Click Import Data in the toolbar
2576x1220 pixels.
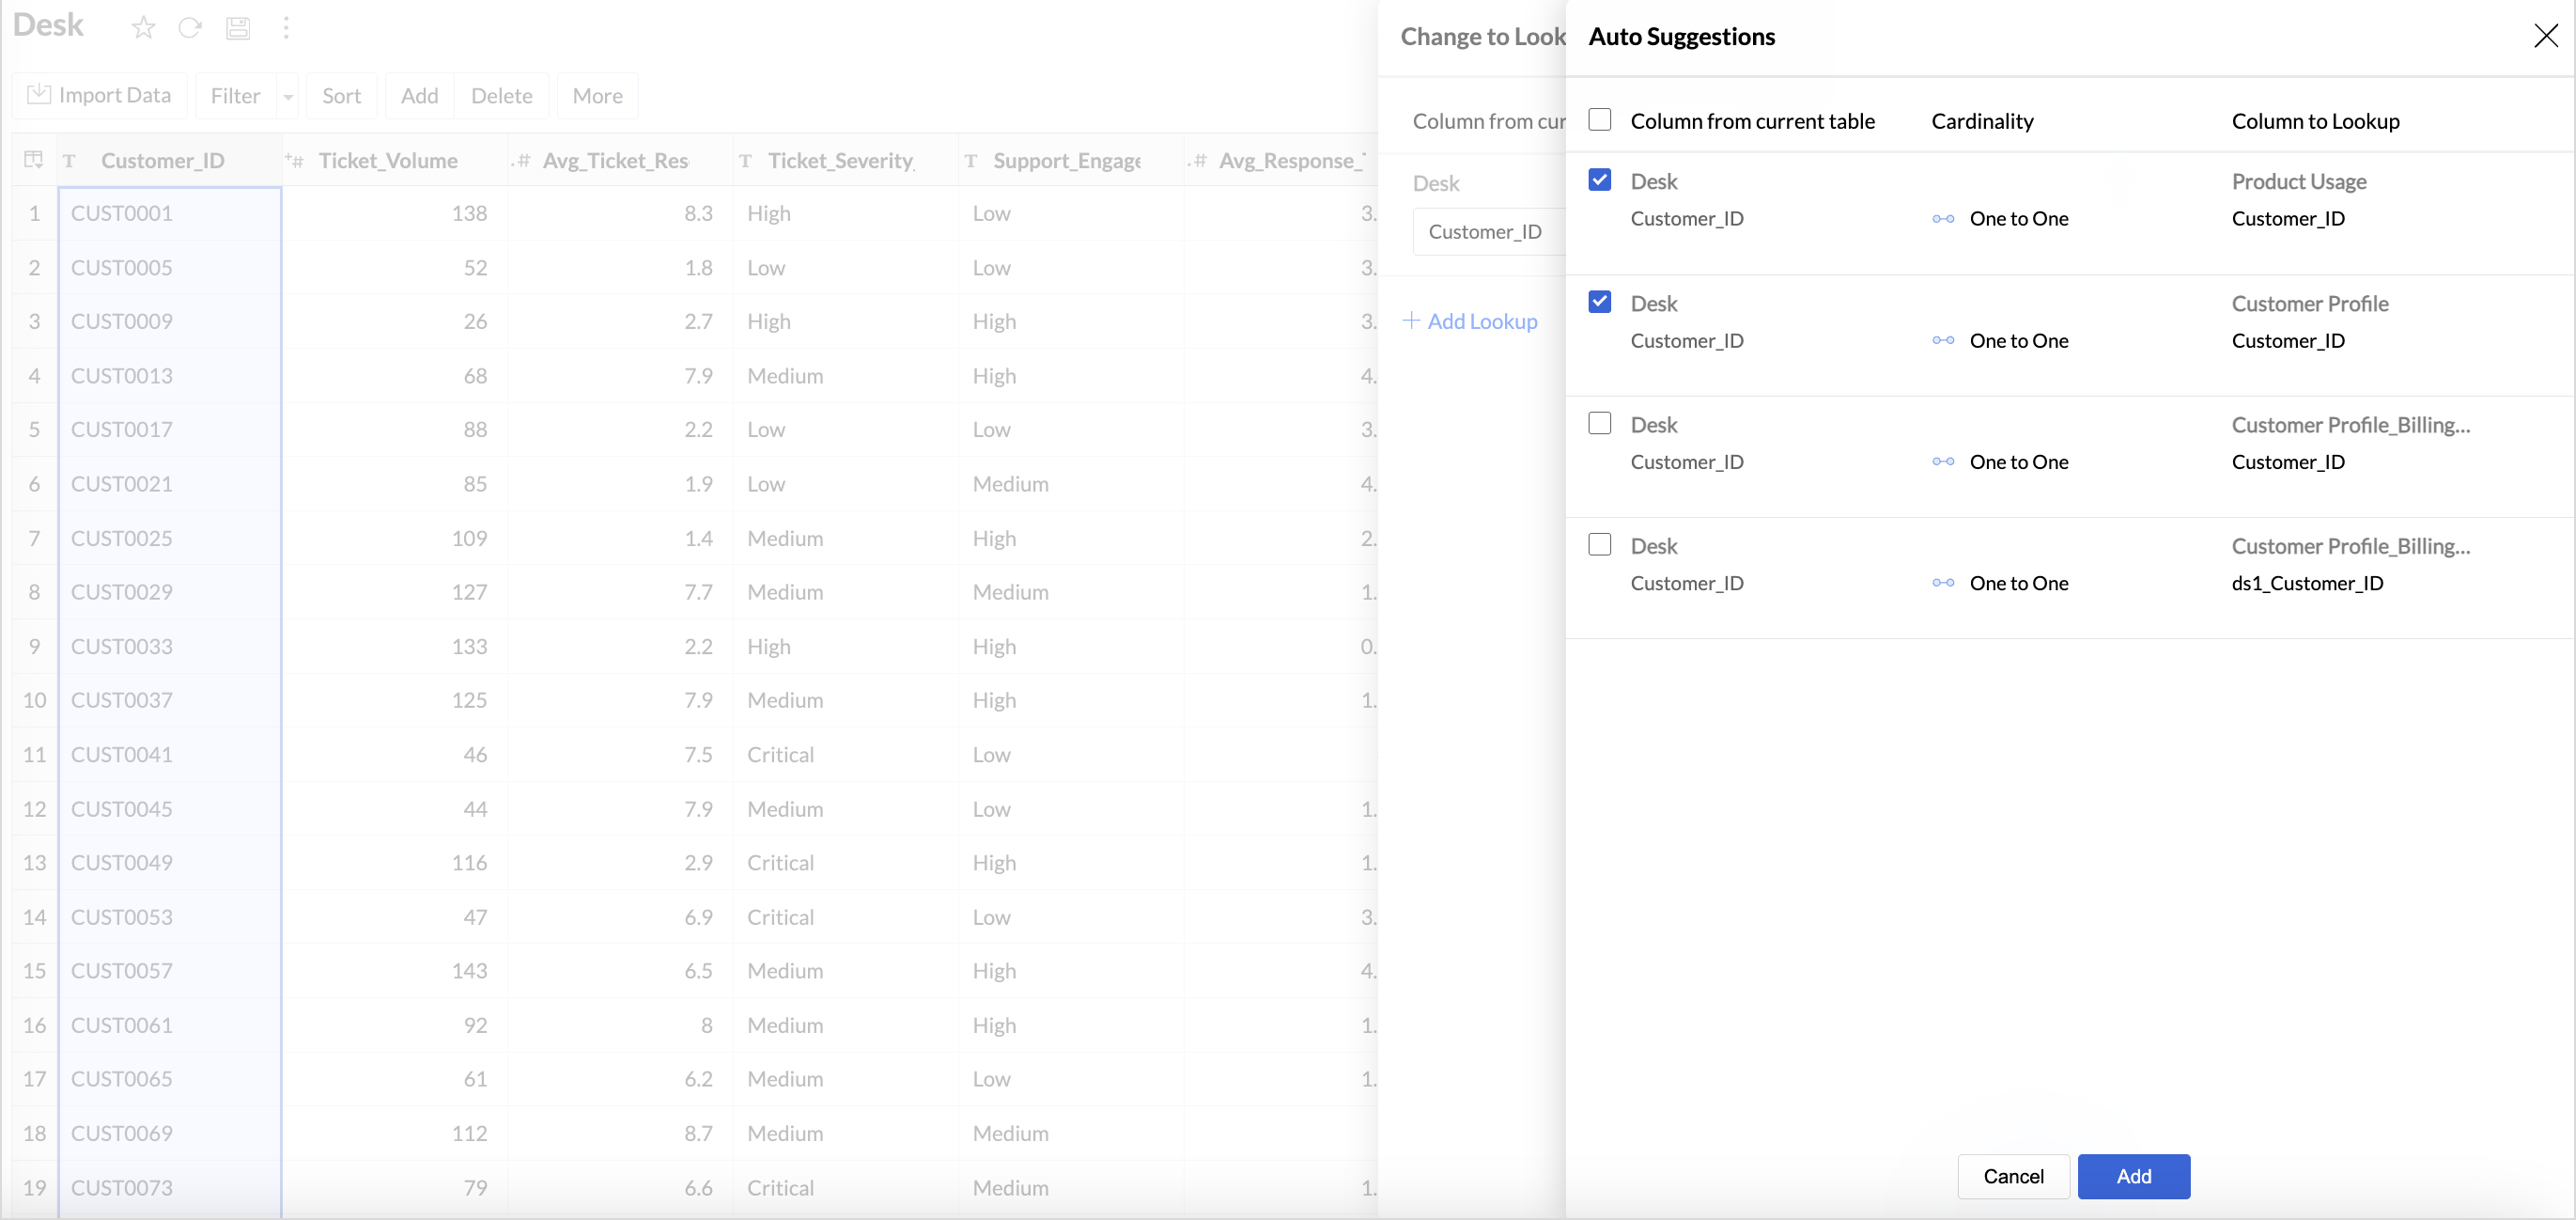(99, 95)
